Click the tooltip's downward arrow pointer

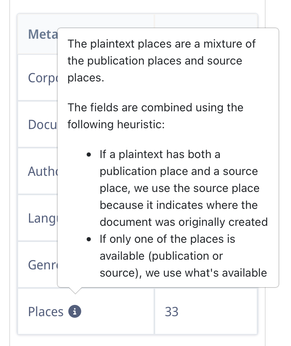click(75, 291)
